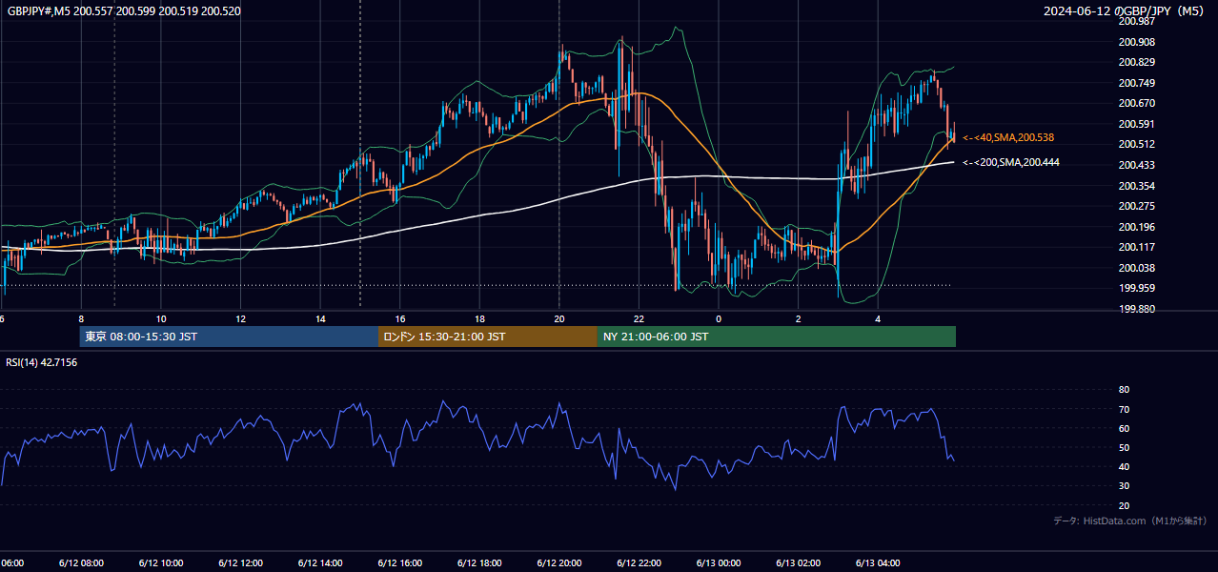This screenshot has width=1218, height=572.
Task: Click the 40 SMA 200.538 label
Action: 1008,137
